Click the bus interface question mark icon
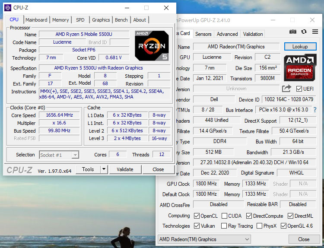The width and height of the screenshot is (324, 248). (x=315, y=110)
